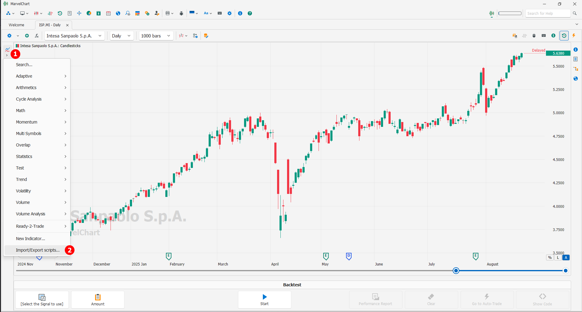Viewport: 582px width, 312px height.
Task: Click the orange boxes shopping cart icon
Action: click(x=515, y=36)
